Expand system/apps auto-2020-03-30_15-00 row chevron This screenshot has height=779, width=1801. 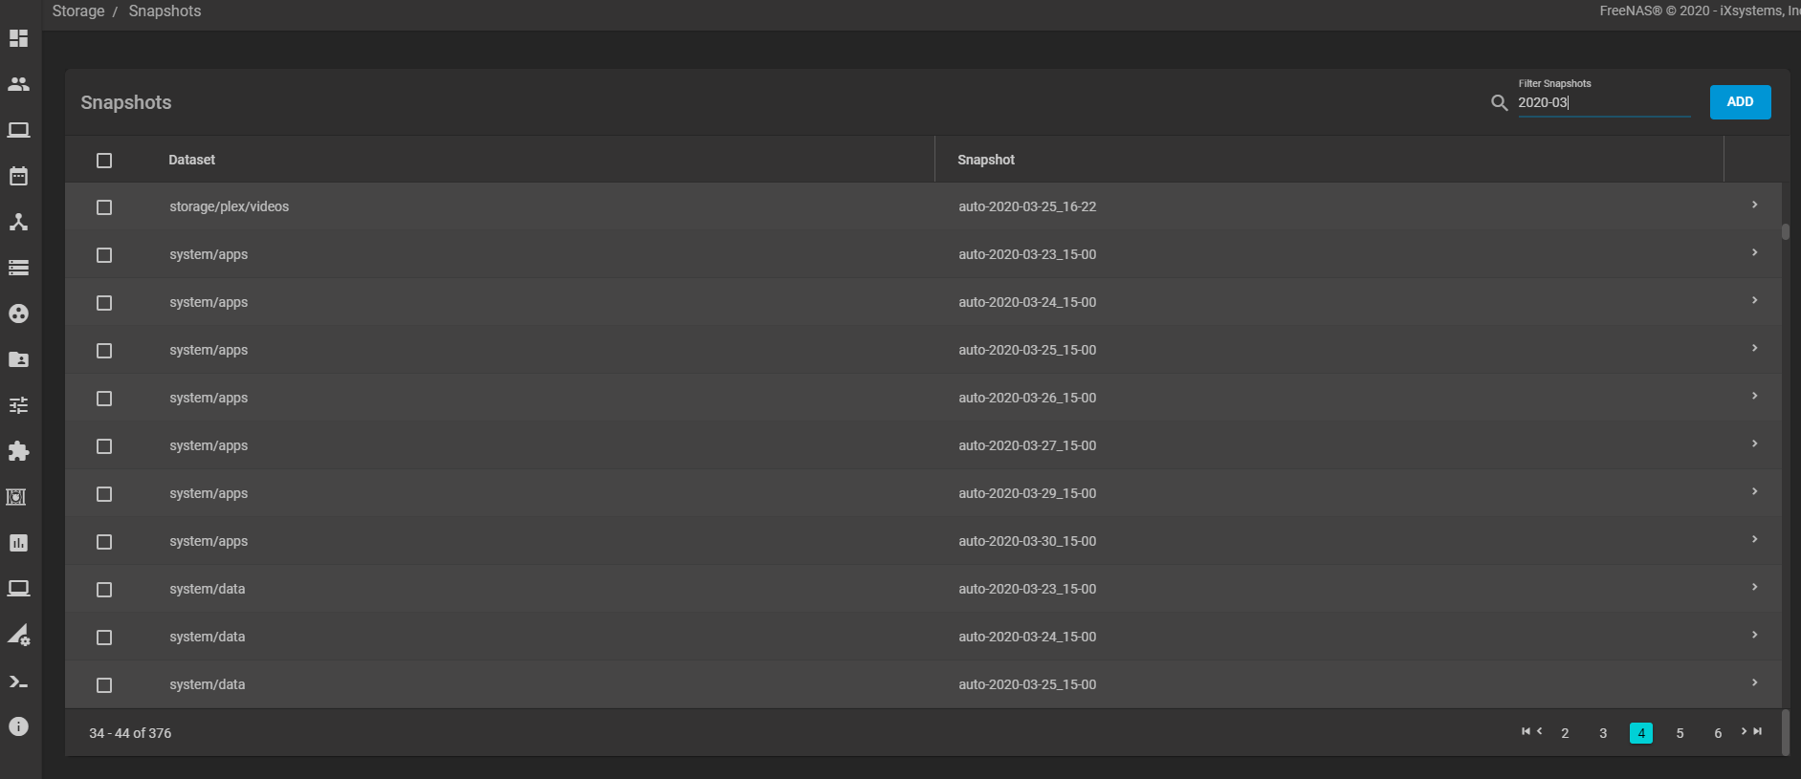[1754, 539]
